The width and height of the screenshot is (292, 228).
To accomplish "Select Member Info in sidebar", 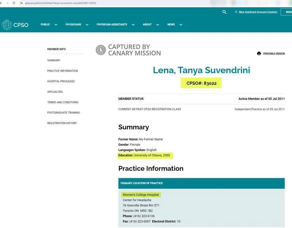I will point(57,49).
